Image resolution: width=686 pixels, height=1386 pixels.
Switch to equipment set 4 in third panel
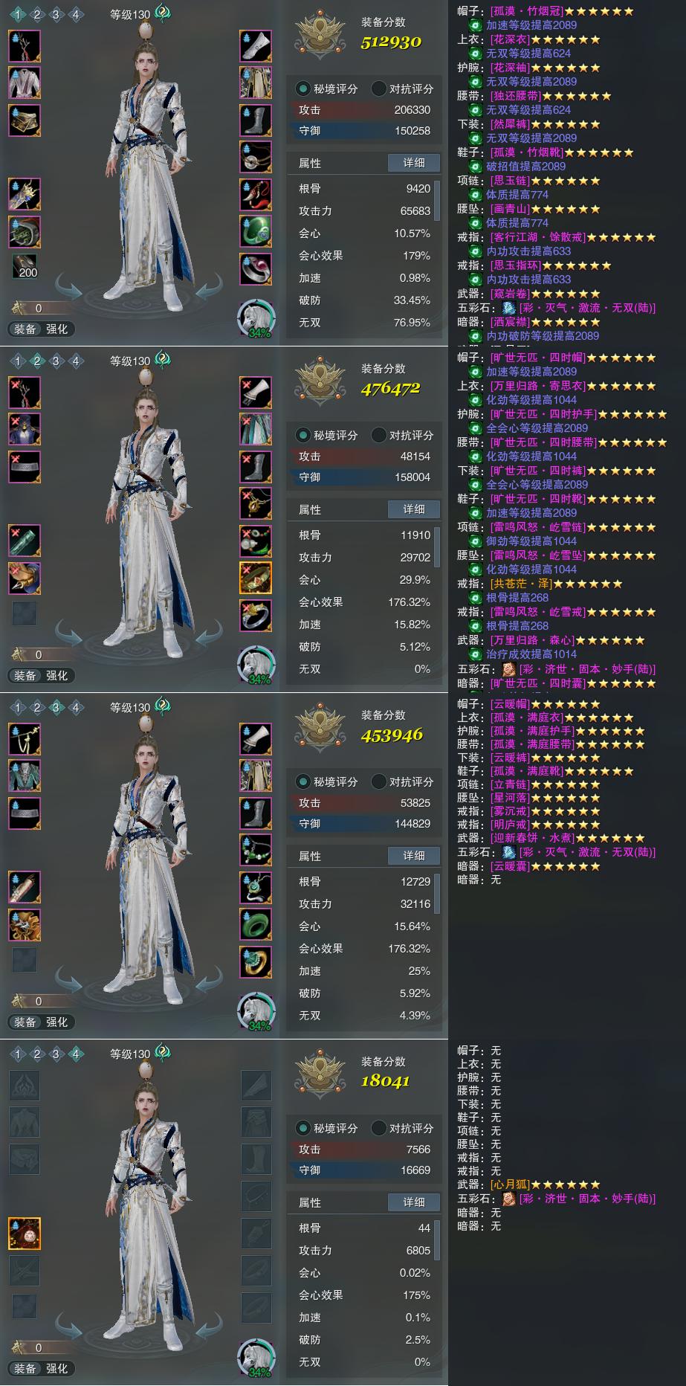pos(75,707)
